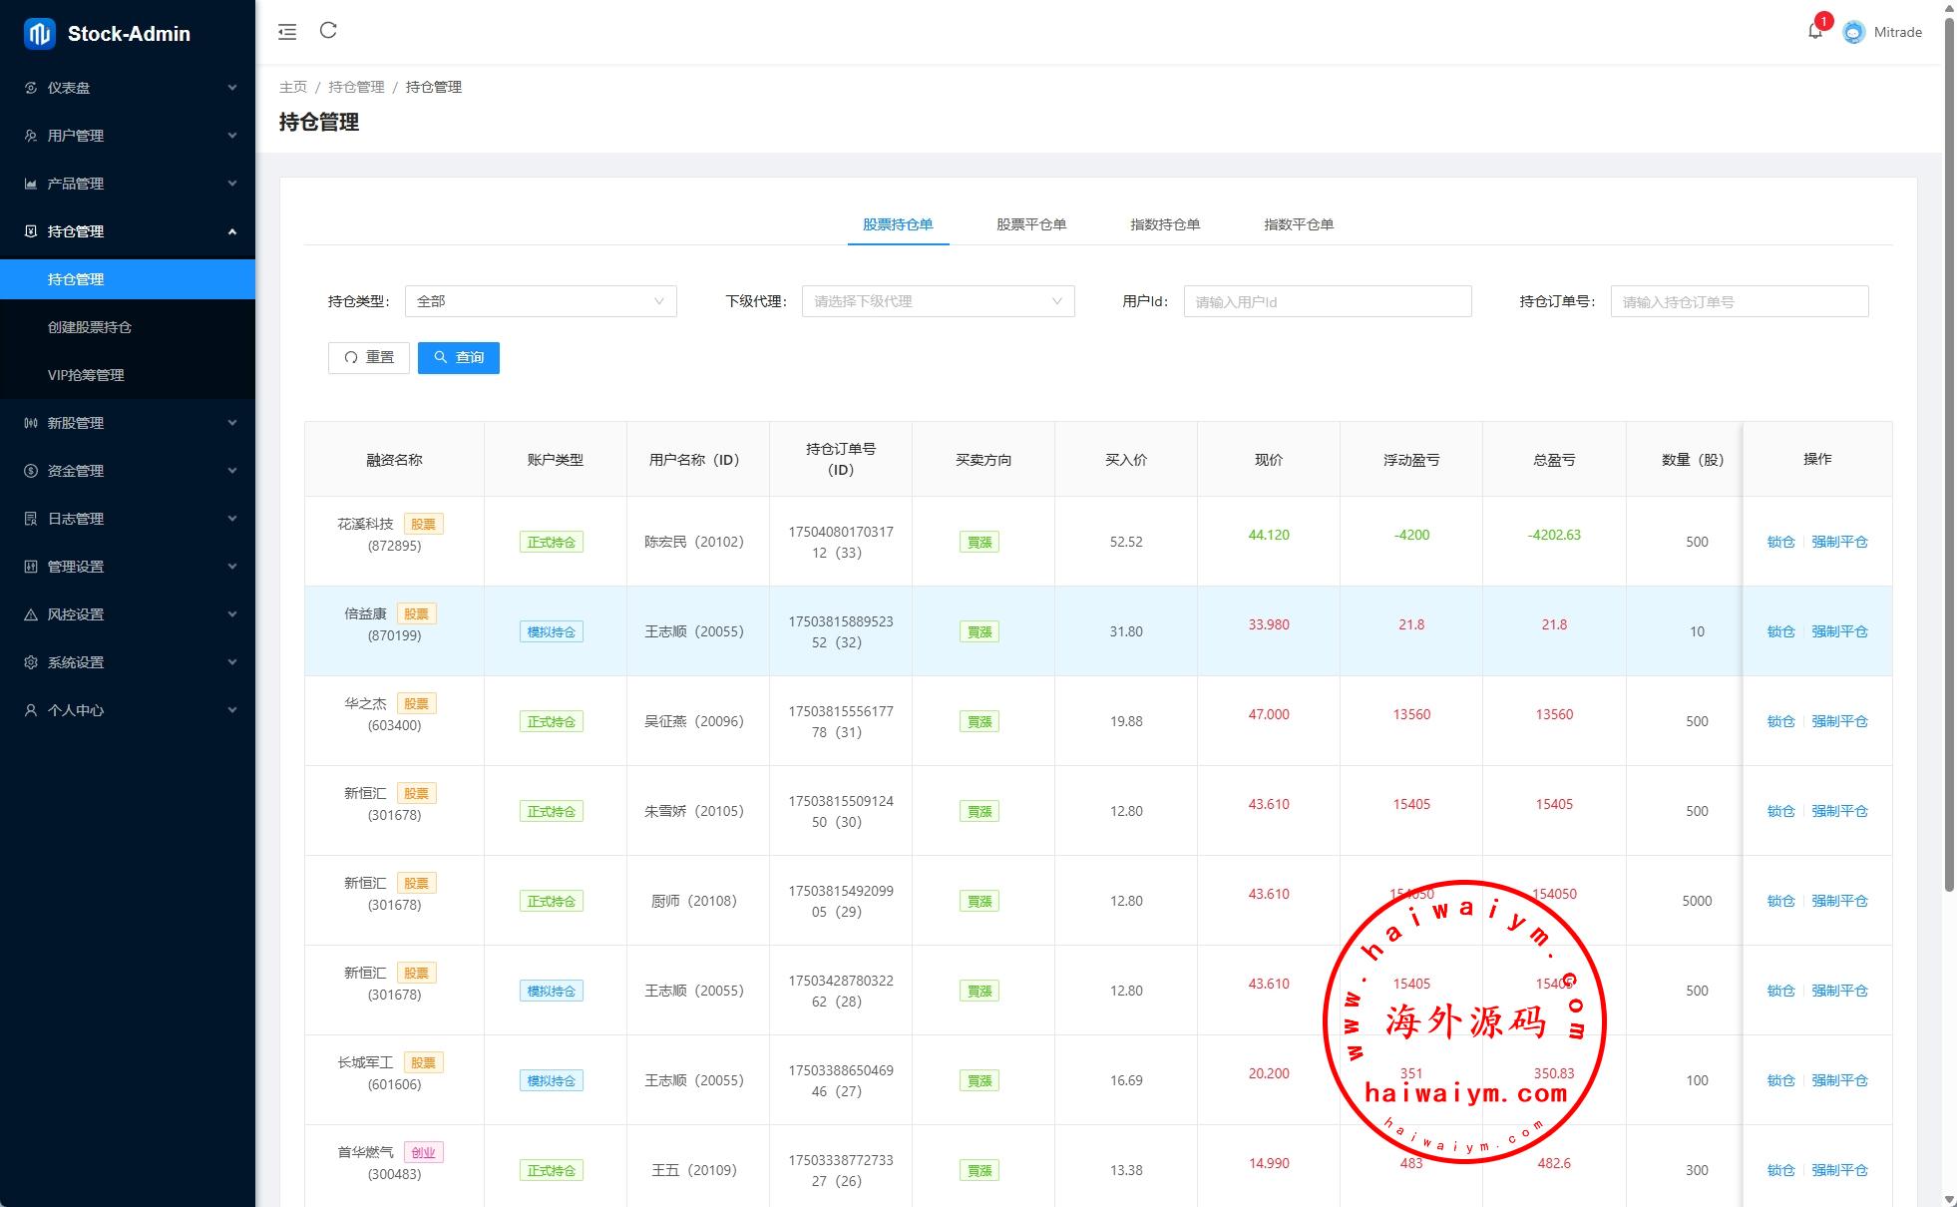Open 创建股票持仓 submenu item
The width and height of the screenshot is (1957, 1207).
coord(90,327)
